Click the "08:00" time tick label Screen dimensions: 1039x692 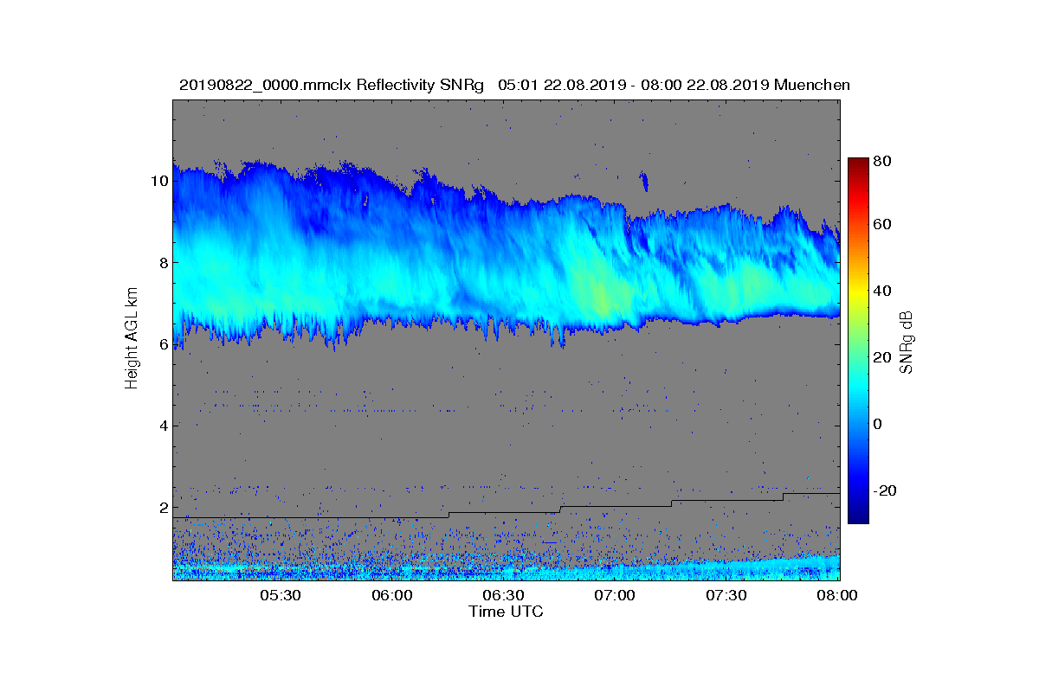point(837,595)
